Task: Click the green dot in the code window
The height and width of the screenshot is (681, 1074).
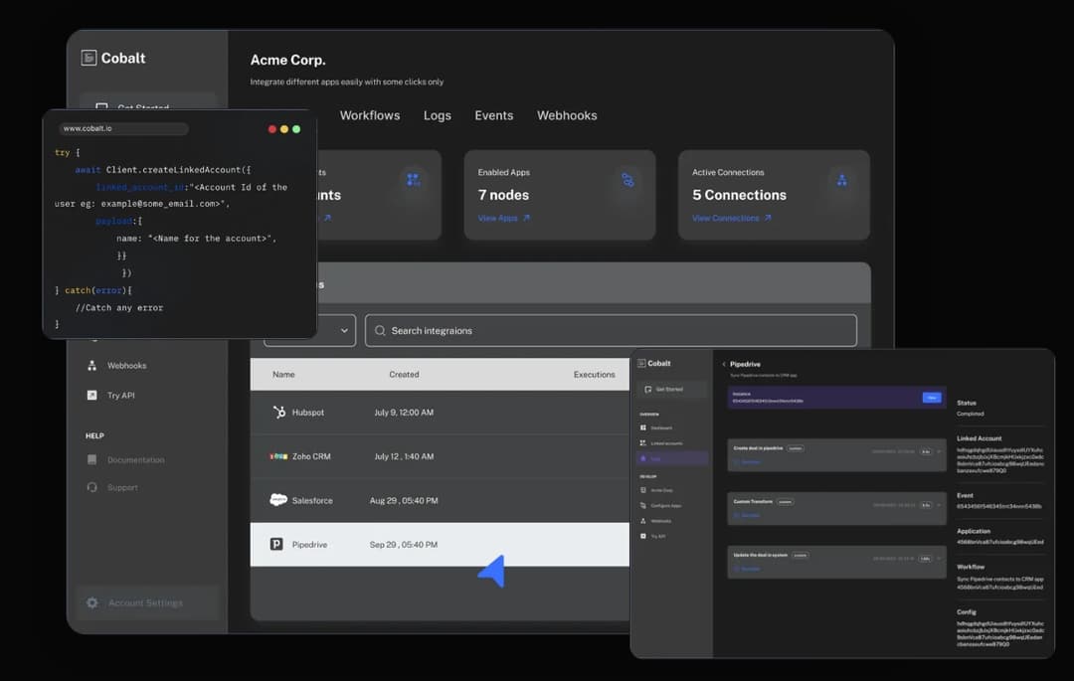Action: 296,129
